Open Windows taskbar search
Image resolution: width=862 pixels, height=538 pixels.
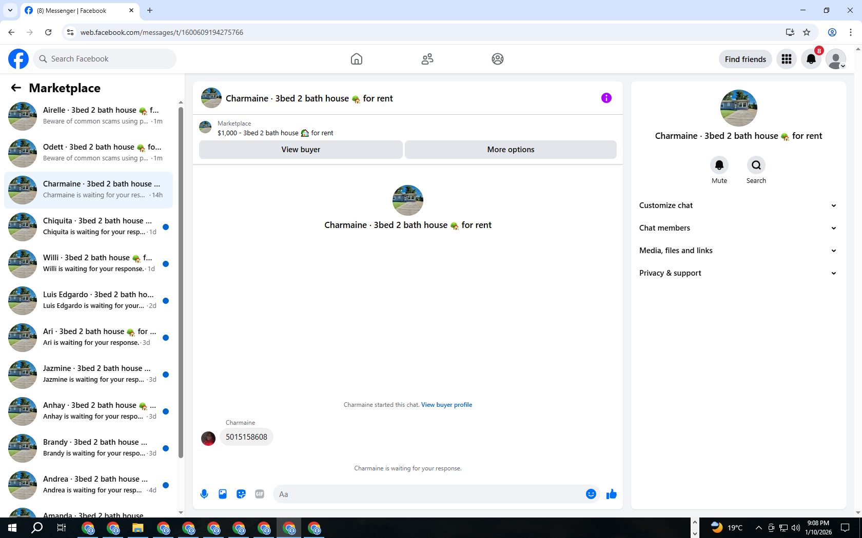37,528
